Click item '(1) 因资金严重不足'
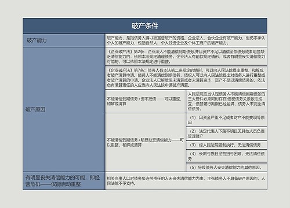Viewport: 290px width, 208px height. (227, 120)
